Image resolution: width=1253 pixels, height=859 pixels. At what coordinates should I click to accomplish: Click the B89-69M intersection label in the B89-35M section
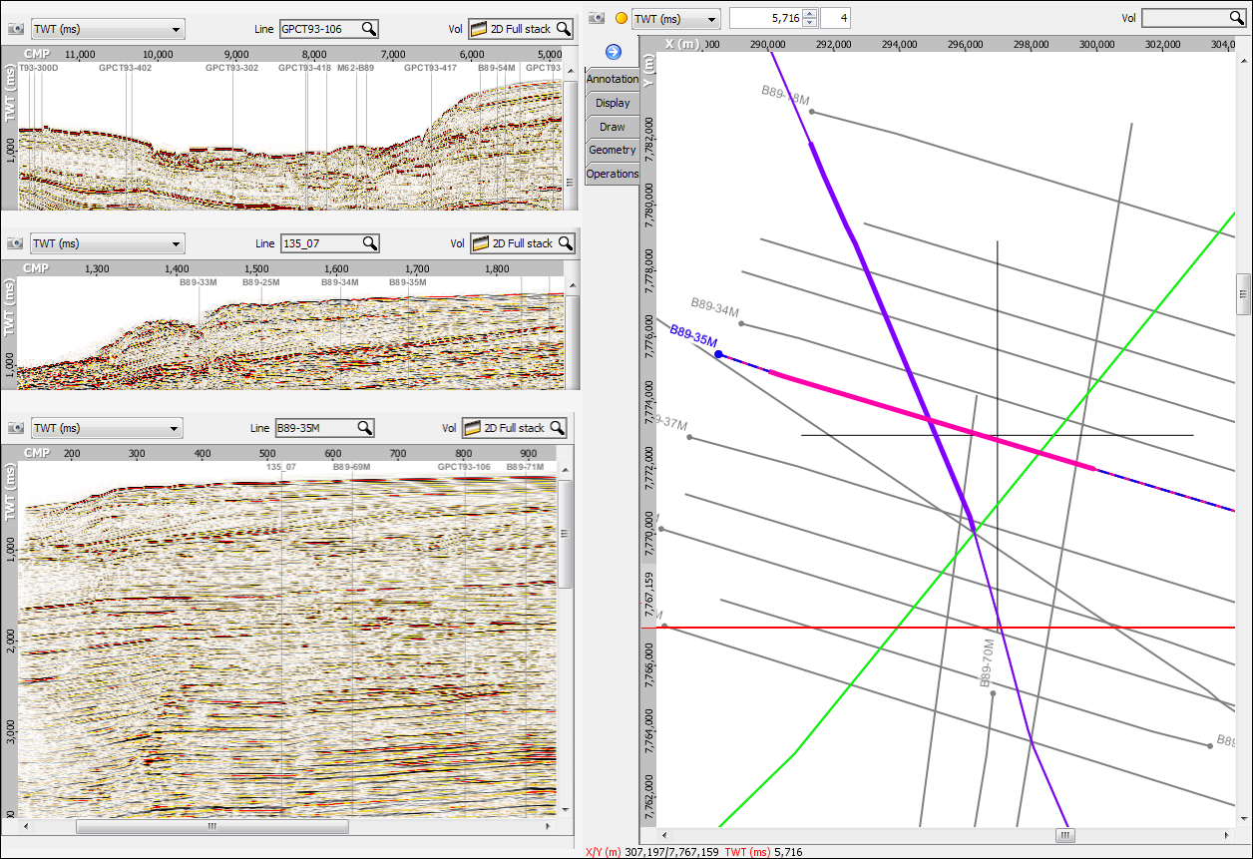pyautogui.click(x=351, y=467)
